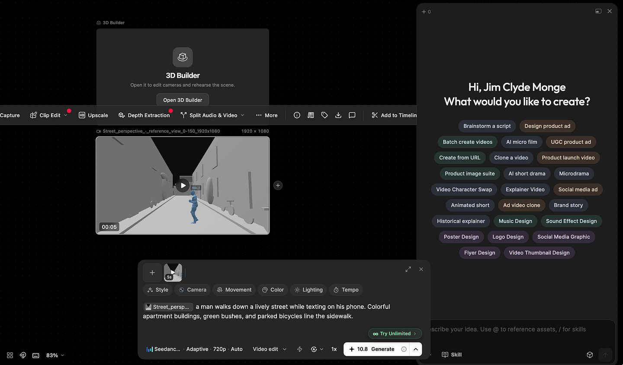Viewport: 623px width, 365px height.
Task: Select the Tempo prompt tag
Action: point(346,290)
